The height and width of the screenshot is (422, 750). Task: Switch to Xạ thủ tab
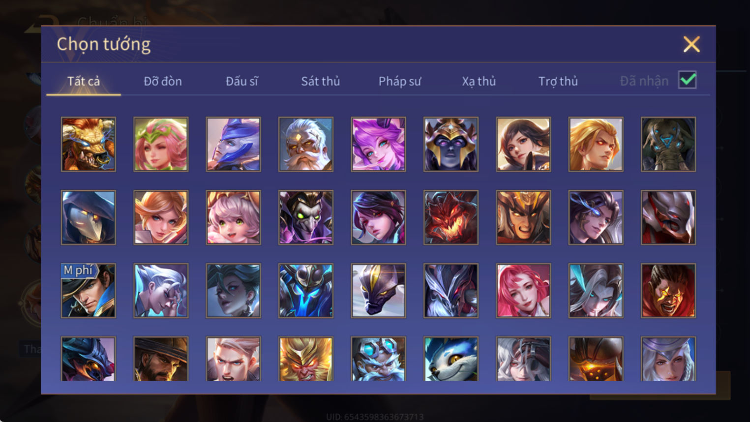(x=479, y=81)
